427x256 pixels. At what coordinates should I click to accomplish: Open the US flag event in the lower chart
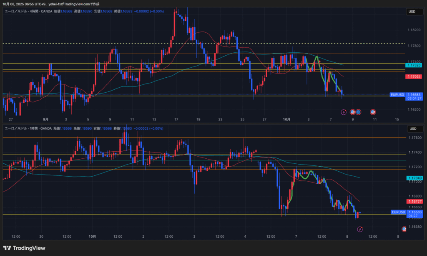point(404,229)
